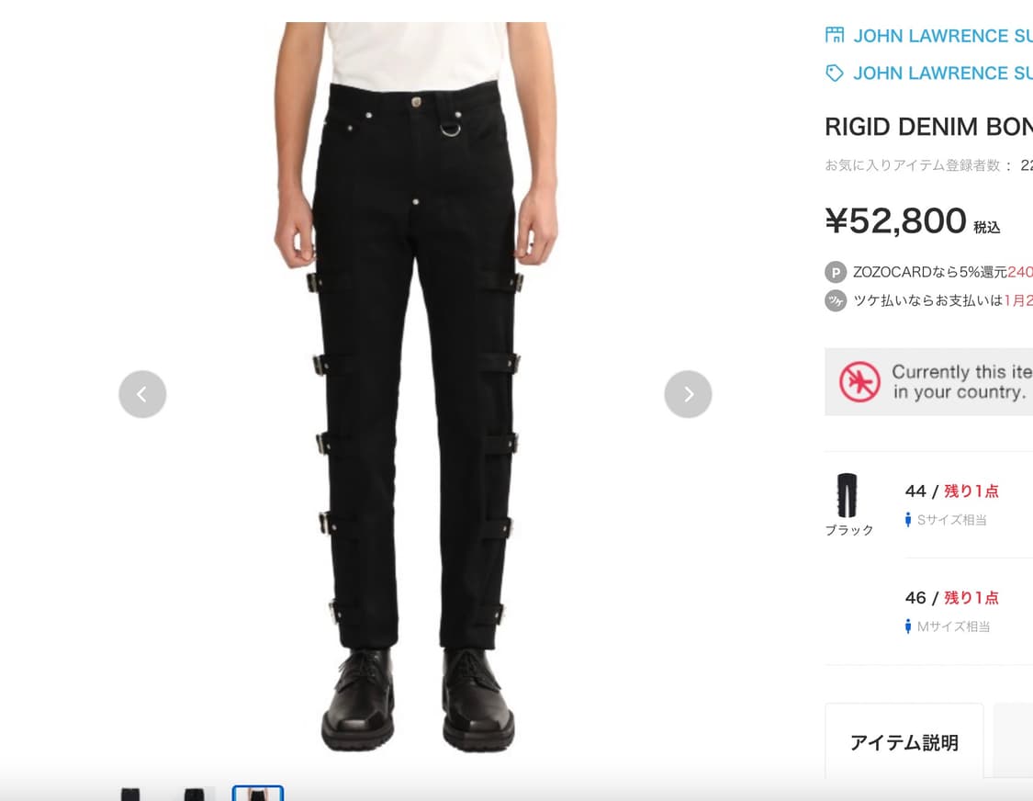The height and width of the screenshot is (801, 1033).
Task: Click the main bondage pants product photo
Action: click(416, 388)
